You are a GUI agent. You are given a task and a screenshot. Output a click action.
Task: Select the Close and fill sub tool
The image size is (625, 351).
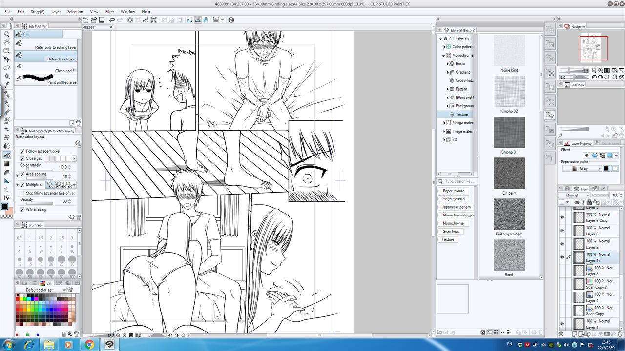[x=46, y=67]
